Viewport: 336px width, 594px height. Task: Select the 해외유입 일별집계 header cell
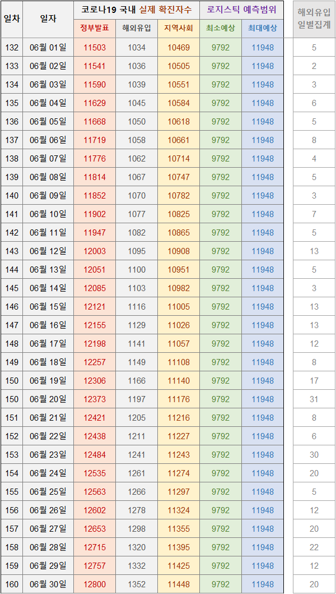click(314, 19)
